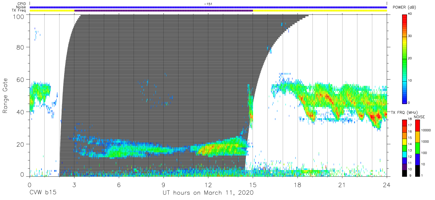The height and width of the screenshot is (200, 435).
Task: Click the 80 tick on the Range Gate axis
Action: 21,47
